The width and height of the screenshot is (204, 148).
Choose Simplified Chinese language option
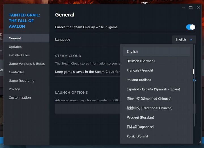coord(149,99)
